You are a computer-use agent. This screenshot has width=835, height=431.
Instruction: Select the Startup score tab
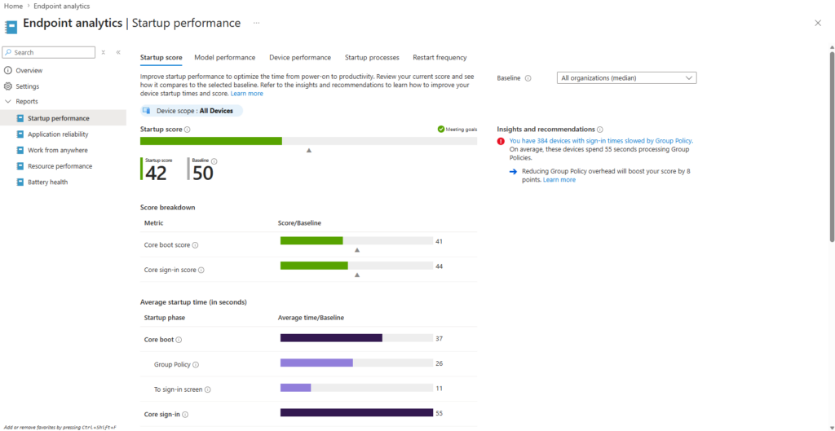point(161,58)
